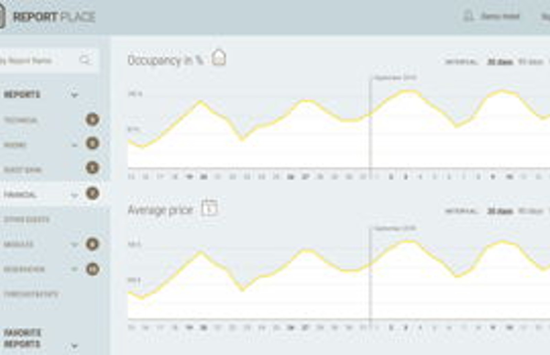Collapse the Reports section chevron
The width and height of the screenshot is (550, 355).
[x=75, y=95]
